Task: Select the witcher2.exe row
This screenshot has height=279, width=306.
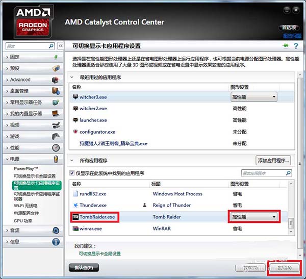Action: click(x=182, y=108)
